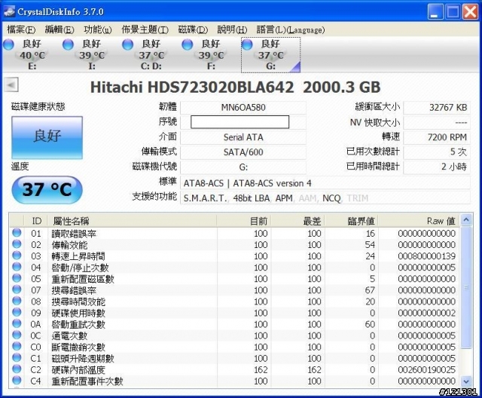The image size is (482, 398).
Task: Close the CrystalDiskInfo window
Action: [x=470, y=12]
